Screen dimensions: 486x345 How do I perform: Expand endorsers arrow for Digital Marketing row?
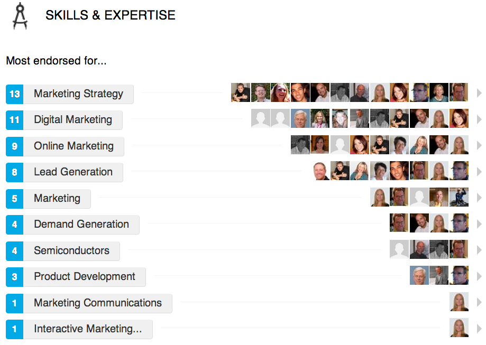click(x=479, y=119)
